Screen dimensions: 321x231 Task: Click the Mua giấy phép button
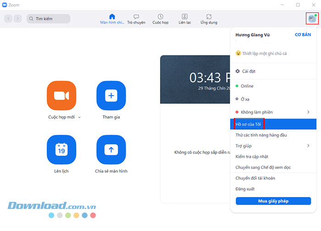[x=273, y=201]
